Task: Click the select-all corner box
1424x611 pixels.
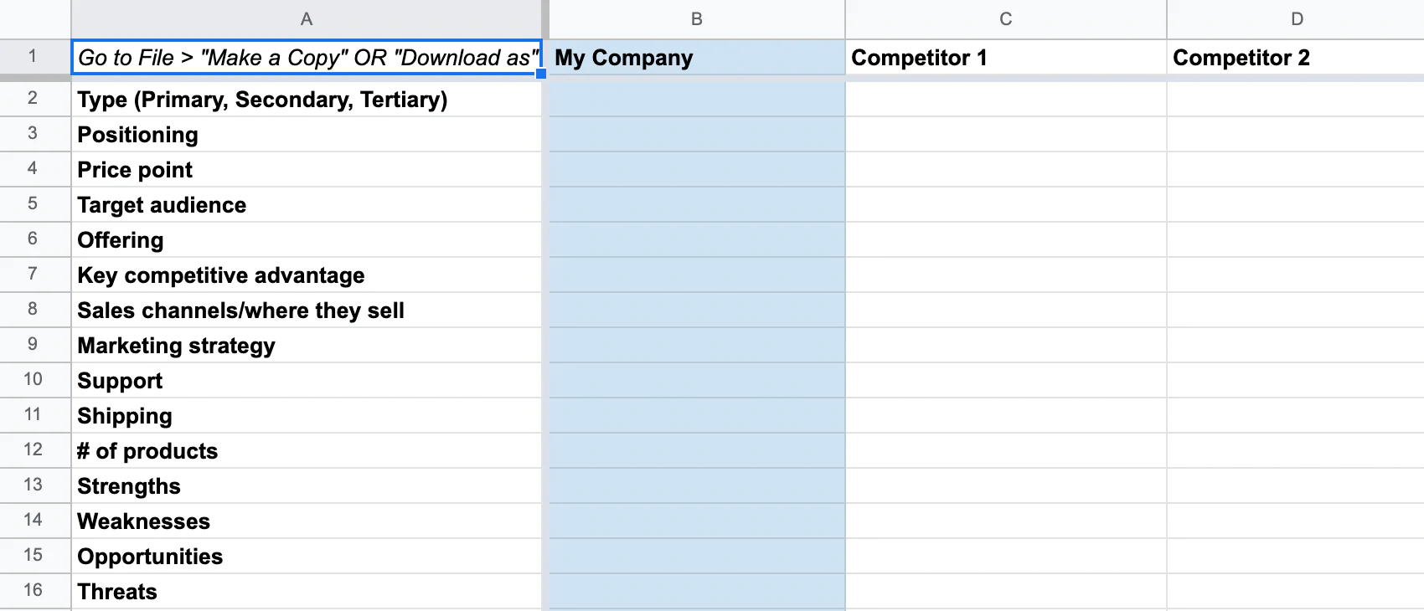Action: pos(35,19)
